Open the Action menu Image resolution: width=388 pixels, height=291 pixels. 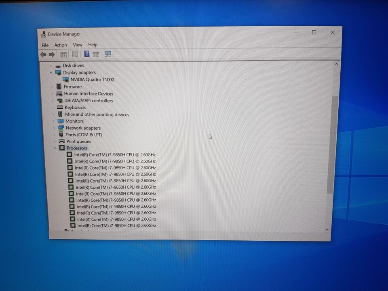coord(61,45)
